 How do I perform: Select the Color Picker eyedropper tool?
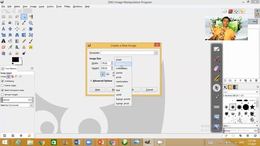click(x=24, y=23)
